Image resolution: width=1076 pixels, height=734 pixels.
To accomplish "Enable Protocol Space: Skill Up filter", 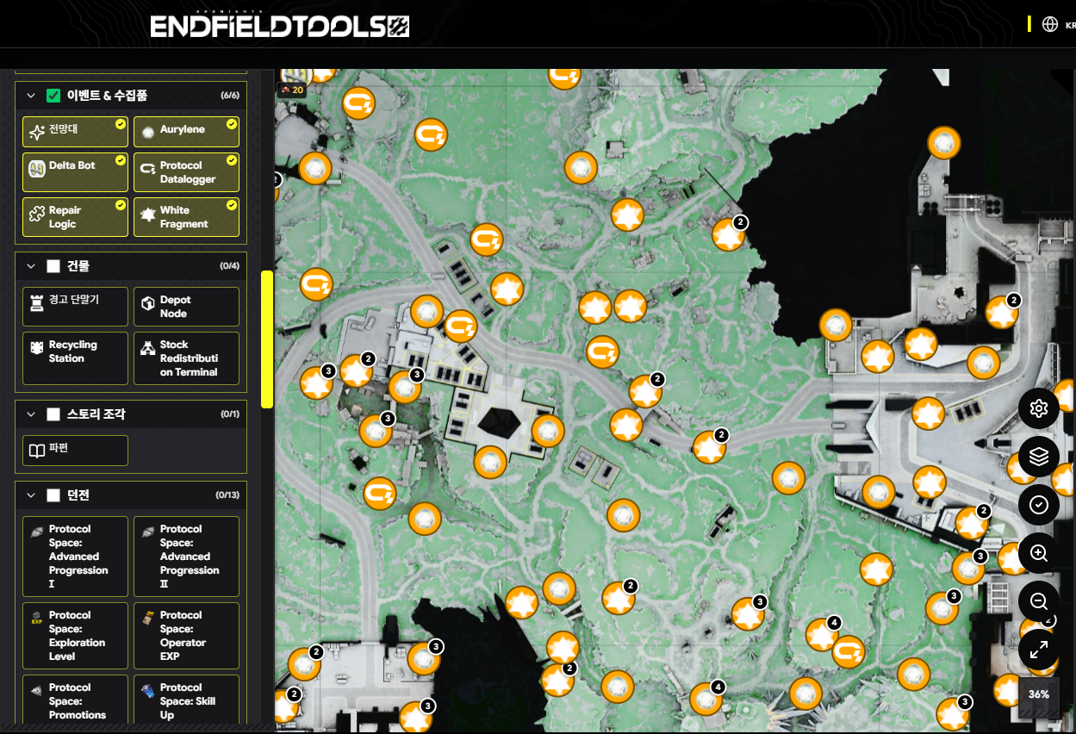I will [x=186, y=701].
